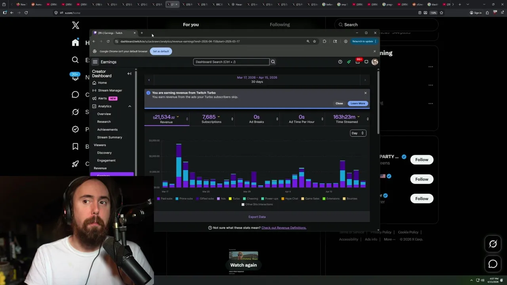Click the X logo in background window
The height and width of the screenshot is (285, 507).
[x=76, y=26]
